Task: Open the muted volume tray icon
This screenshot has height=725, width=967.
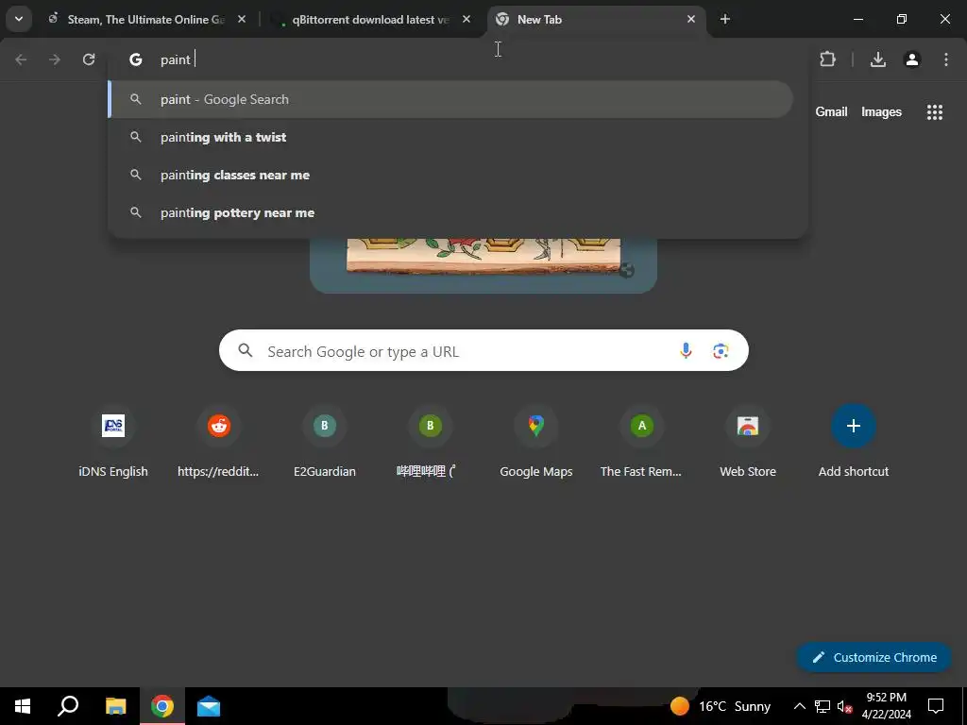Action: [844, 707]
